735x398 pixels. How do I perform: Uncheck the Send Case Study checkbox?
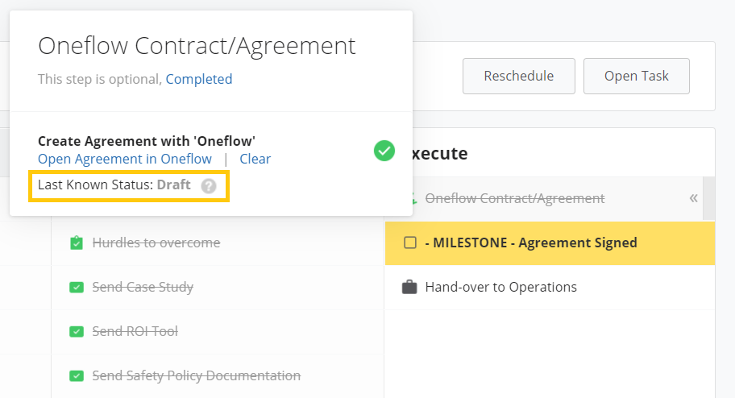coord(77,287)
